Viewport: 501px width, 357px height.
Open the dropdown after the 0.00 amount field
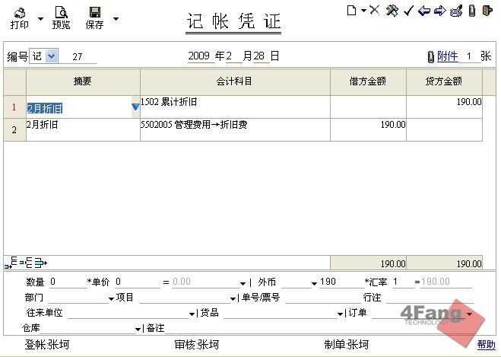tap(243, 283)
